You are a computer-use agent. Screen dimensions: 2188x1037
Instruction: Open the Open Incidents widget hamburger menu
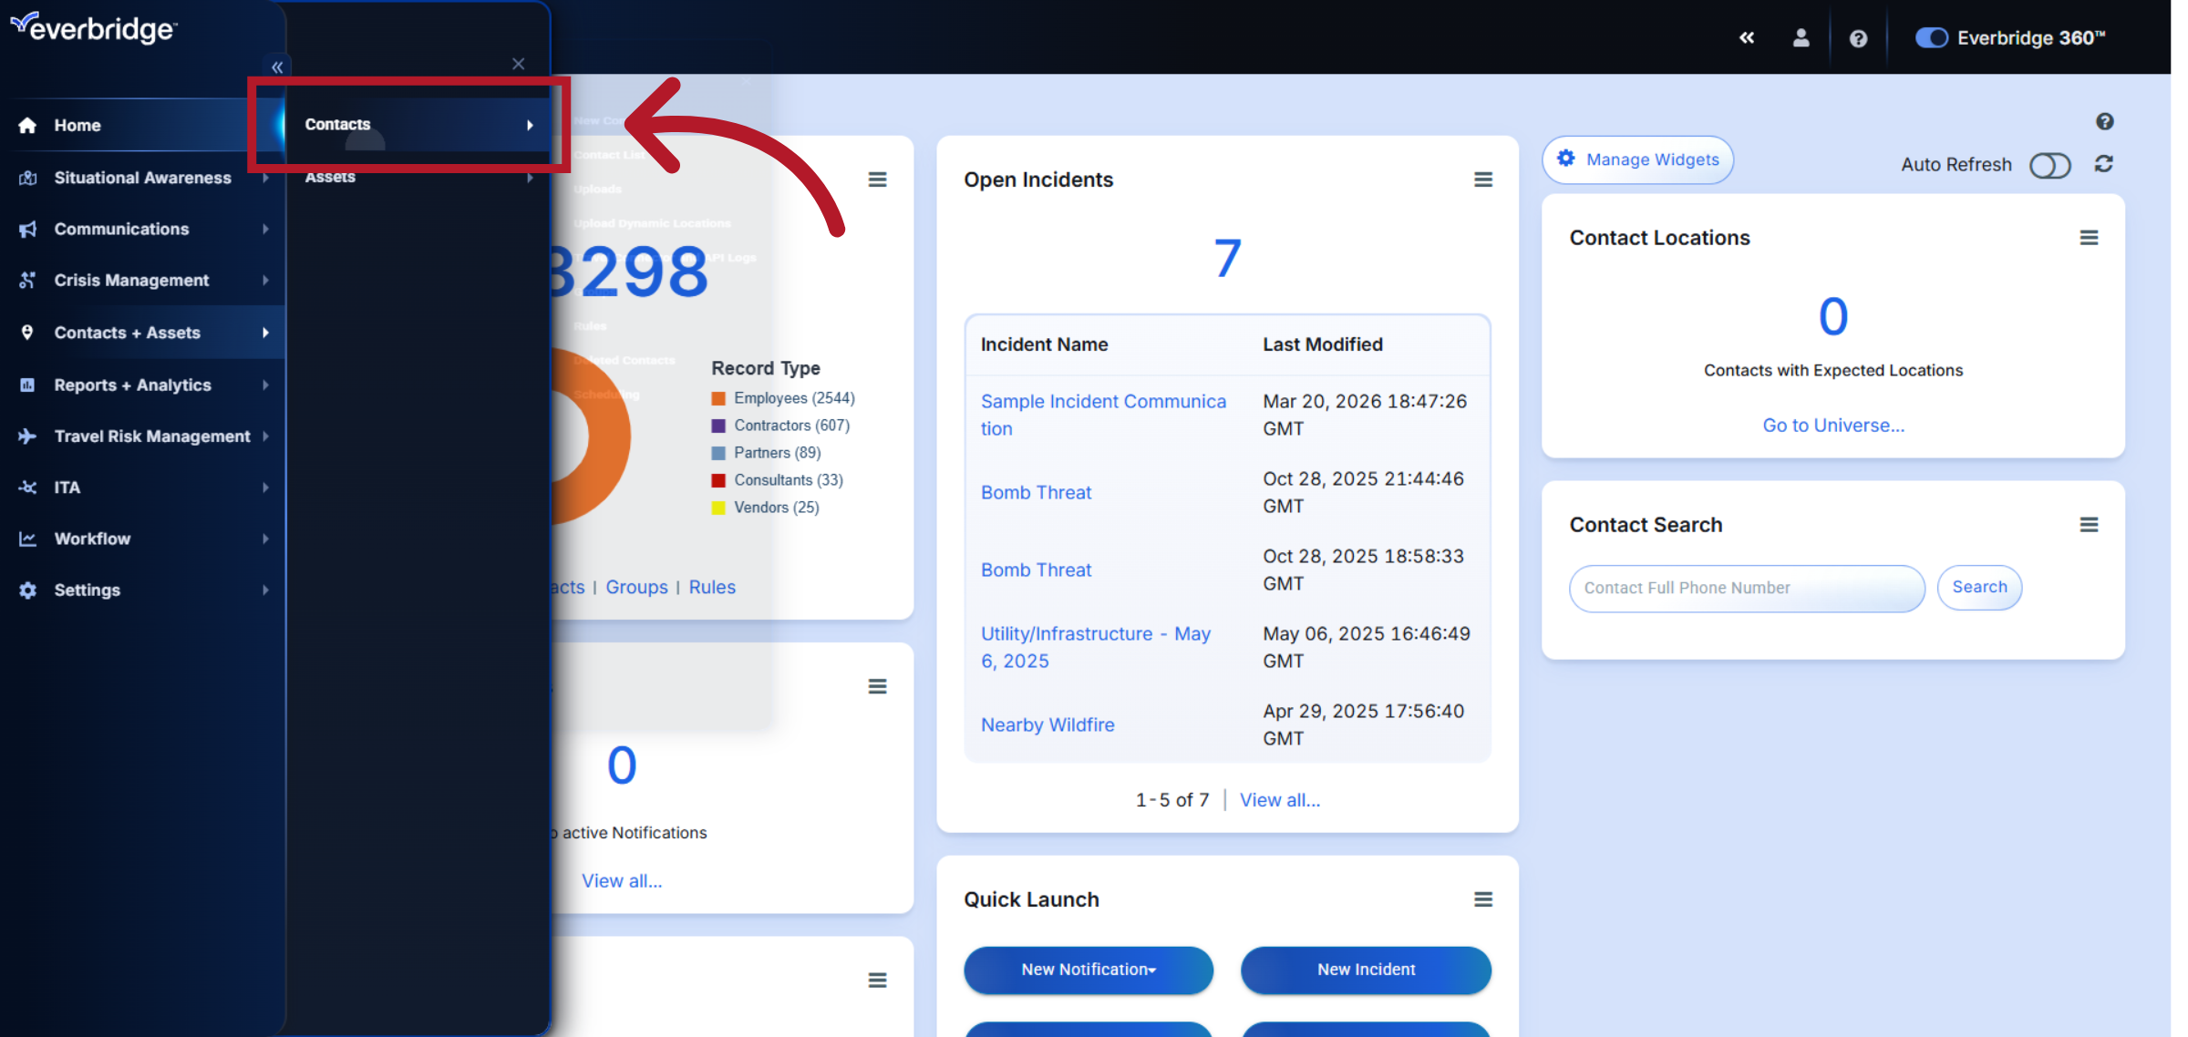[1483, 180]
